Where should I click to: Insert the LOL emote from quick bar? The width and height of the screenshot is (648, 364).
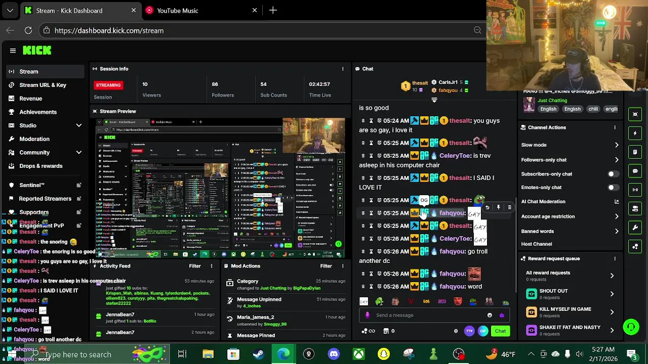pos(426,301)
